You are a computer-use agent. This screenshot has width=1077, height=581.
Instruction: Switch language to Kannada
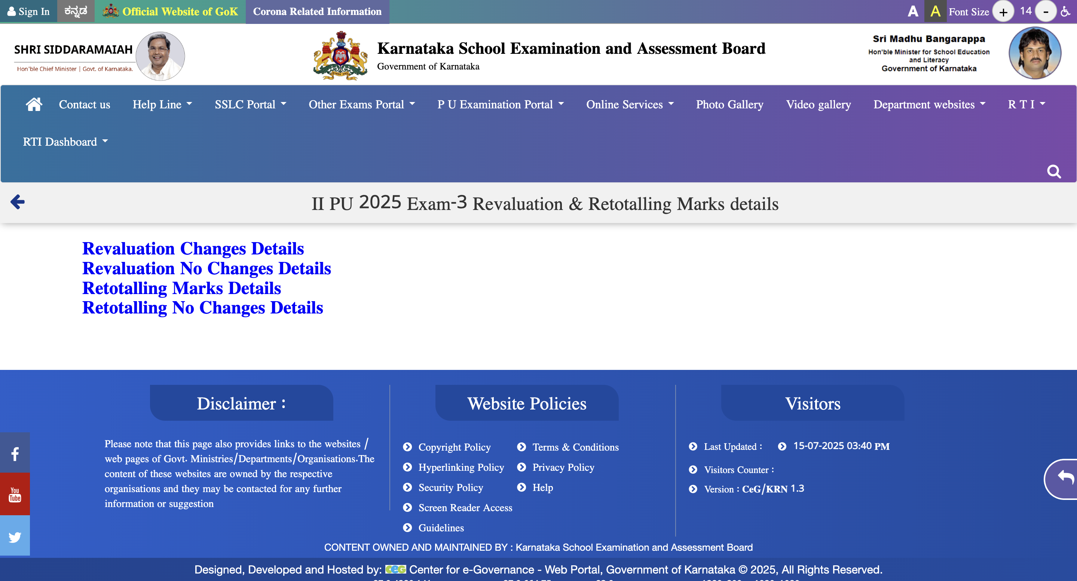coord(76,11)
